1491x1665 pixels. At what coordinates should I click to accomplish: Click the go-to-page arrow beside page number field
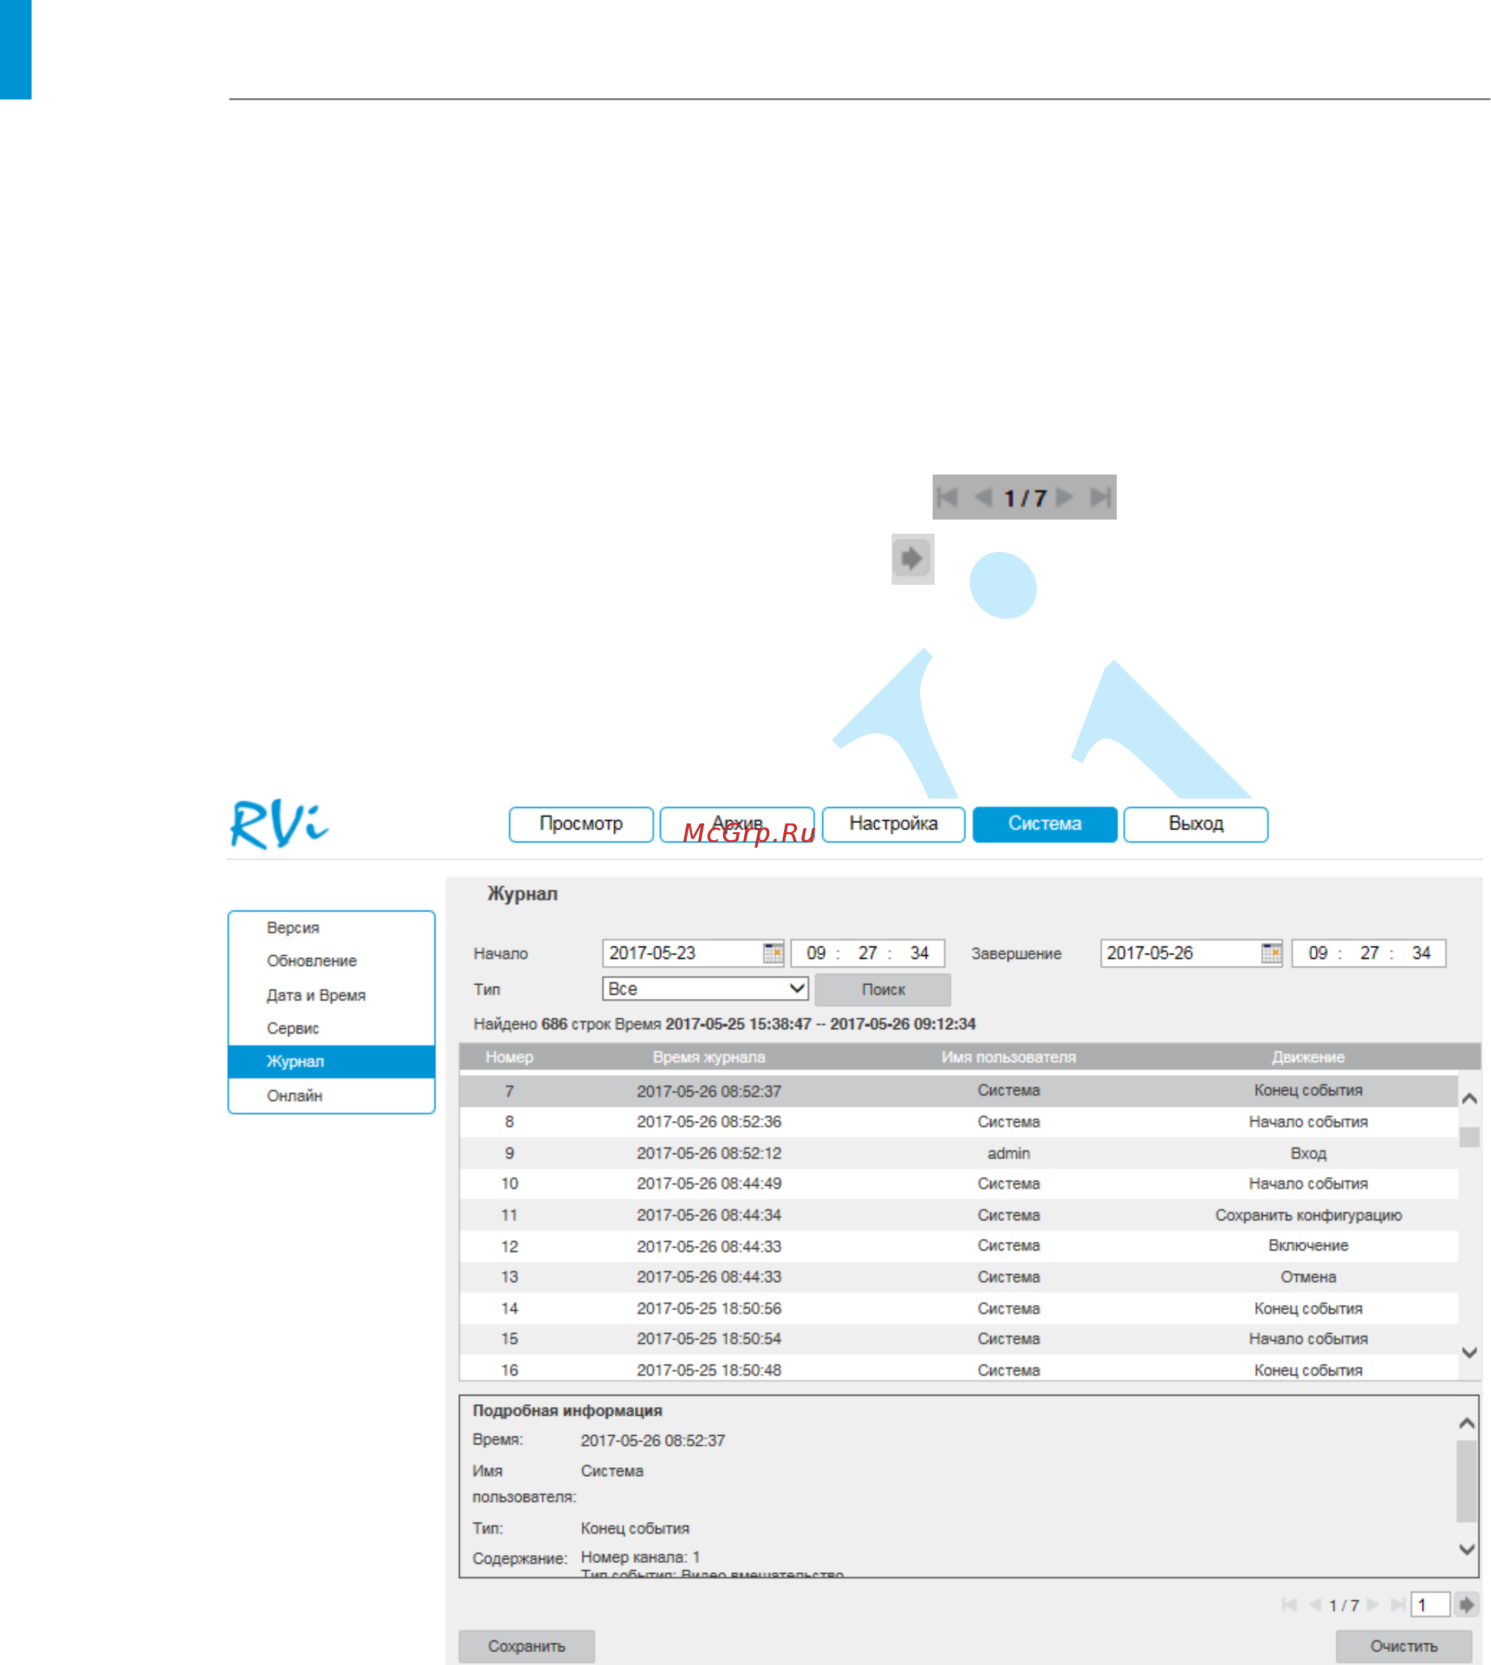click(1466, 1605)
